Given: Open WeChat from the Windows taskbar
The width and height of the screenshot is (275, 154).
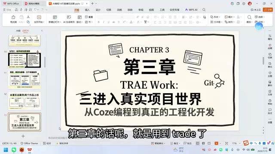Looking at the screenshot, I should (14, 150).
